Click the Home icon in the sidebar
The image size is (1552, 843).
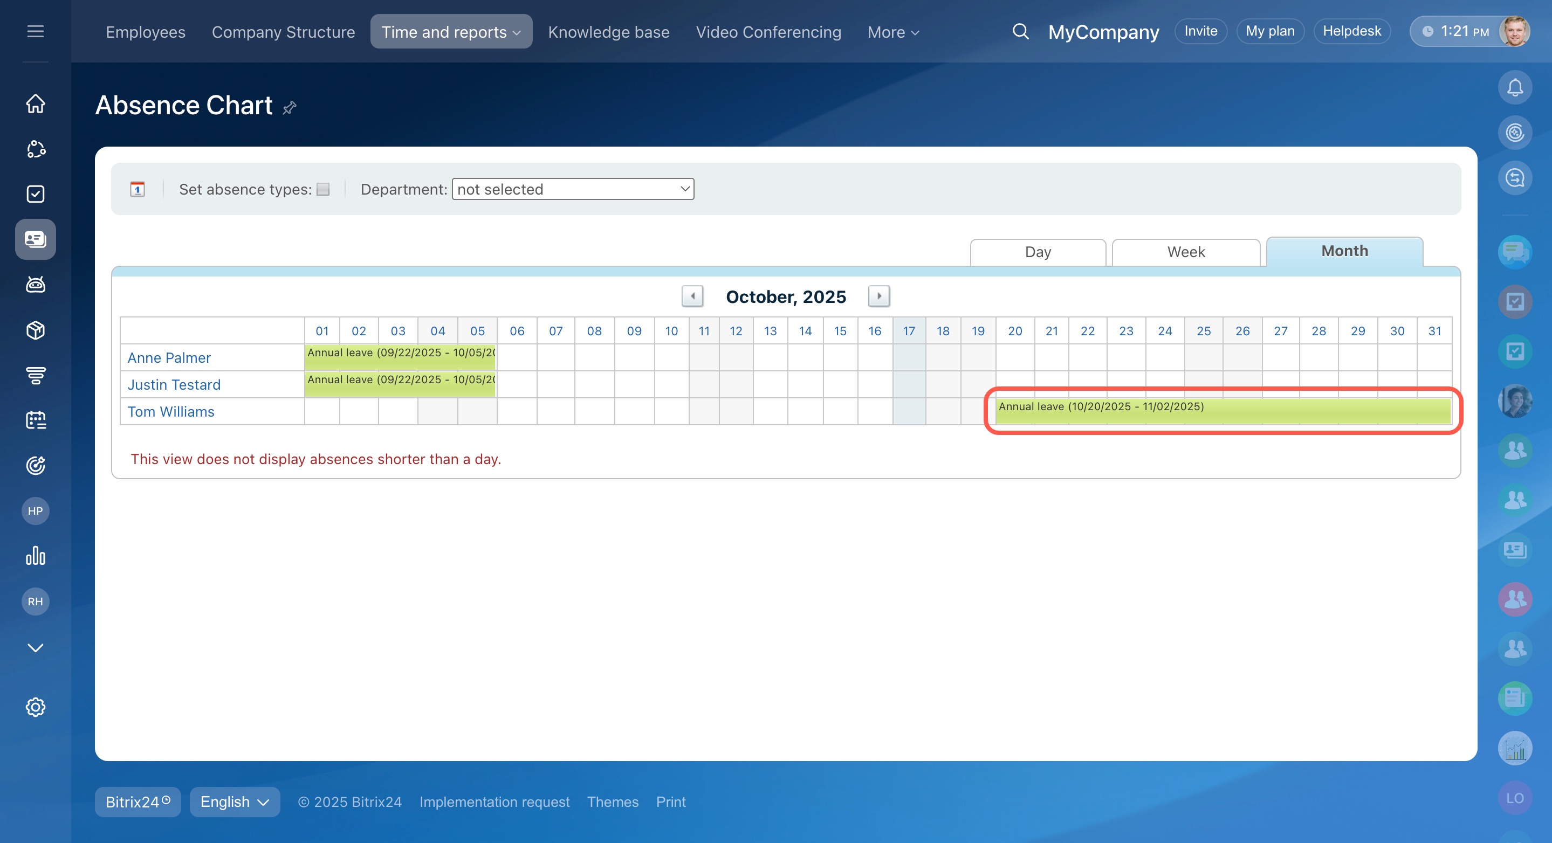[36, 103]
